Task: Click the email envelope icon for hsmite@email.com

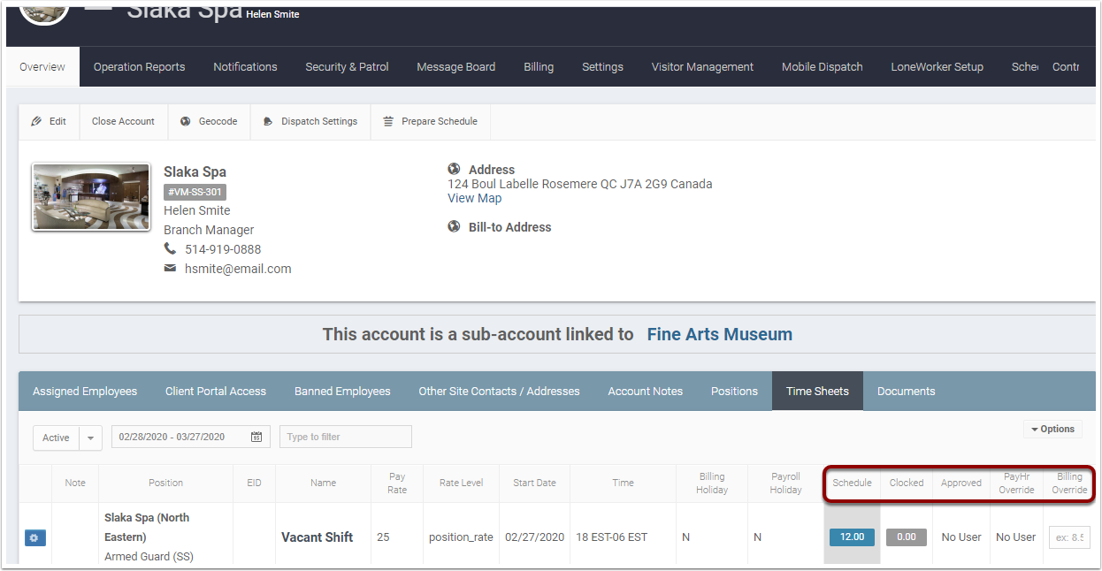Action: tap(171, 268)
